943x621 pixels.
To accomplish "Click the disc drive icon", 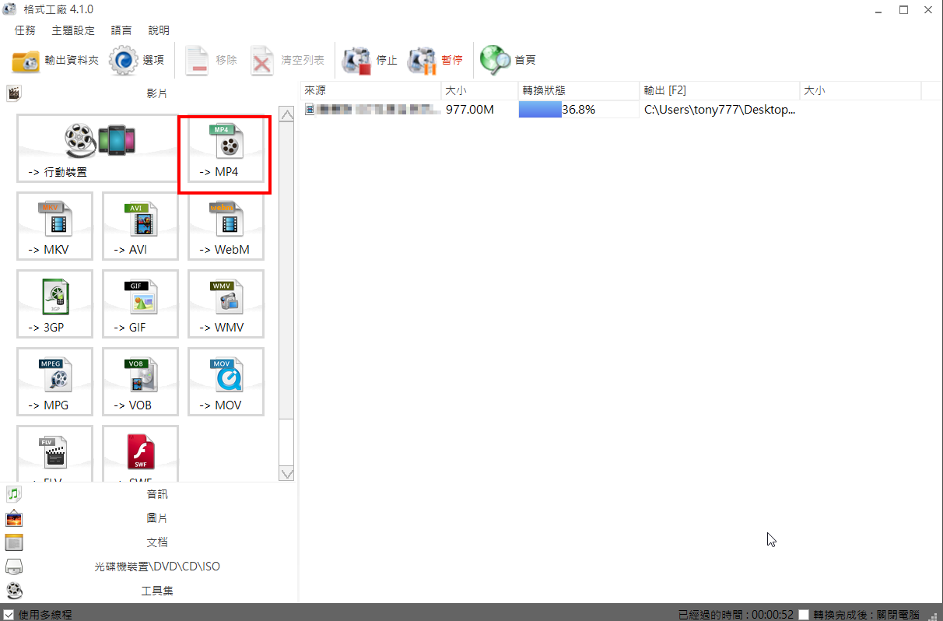I will pos(14,567).
